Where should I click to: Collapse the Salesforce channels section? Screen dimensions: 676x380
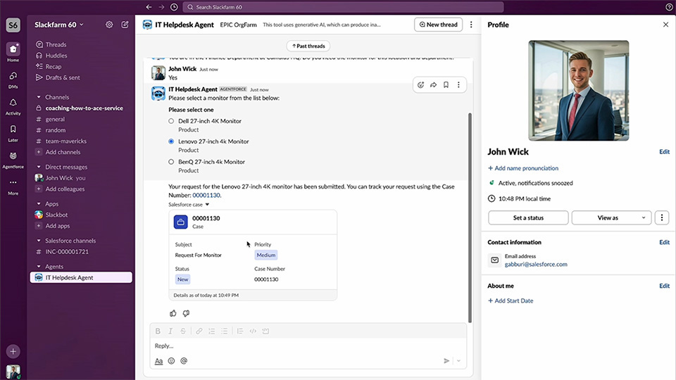[39, 241]
